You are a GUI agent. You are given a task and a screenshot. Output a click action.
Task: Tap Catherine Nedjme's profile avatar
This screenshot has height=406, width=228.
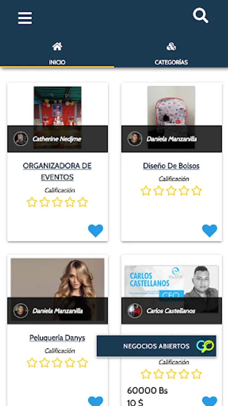tap(21, 139)
